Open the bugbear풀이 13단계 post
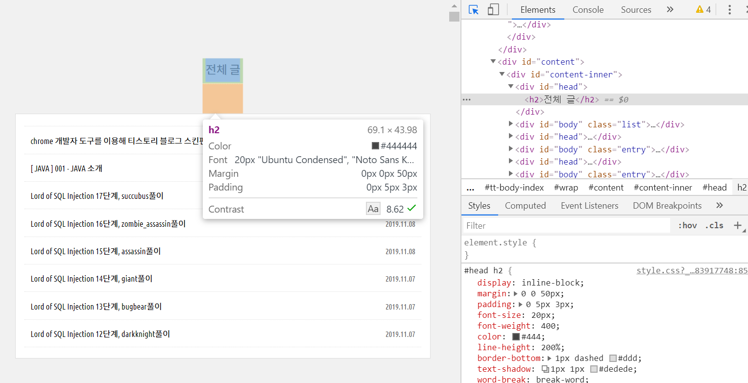Screen dimensions: 748x383 (96, 307)
